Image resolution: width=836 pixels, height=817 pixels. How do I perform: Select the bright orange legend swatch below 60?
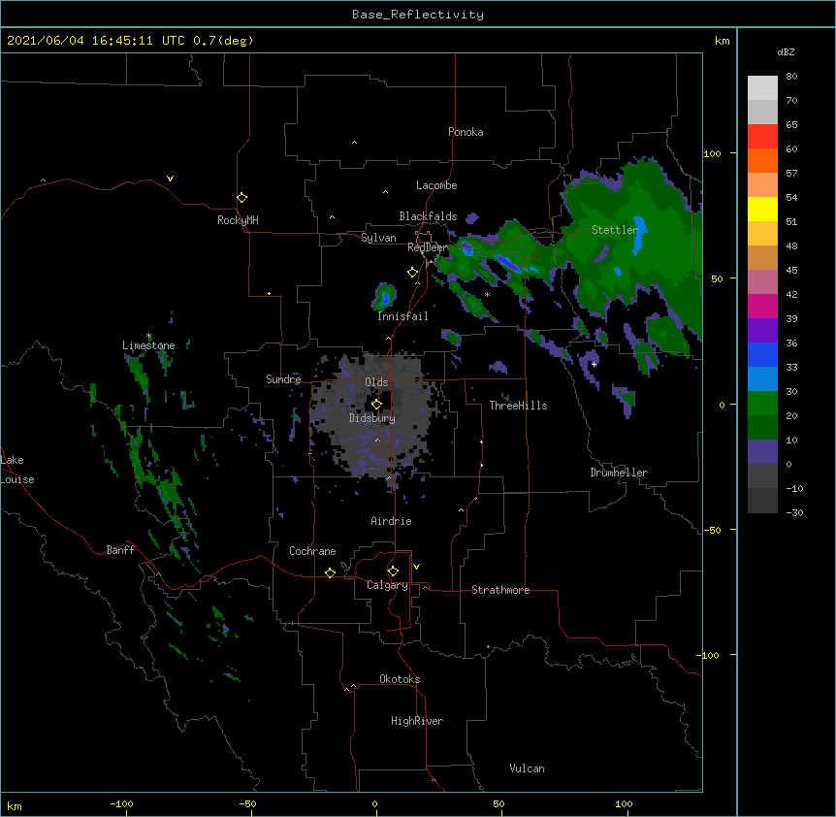coord(762,160)
